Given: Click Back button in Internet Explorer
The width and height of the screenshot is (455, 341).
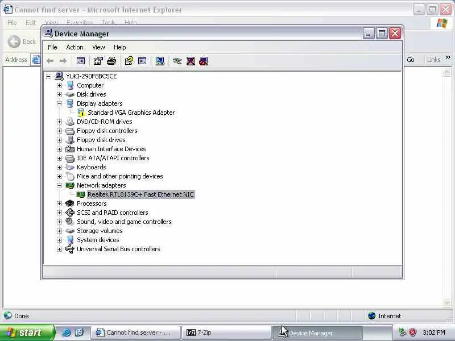Looking at the screenshot, I should [22, 41].
